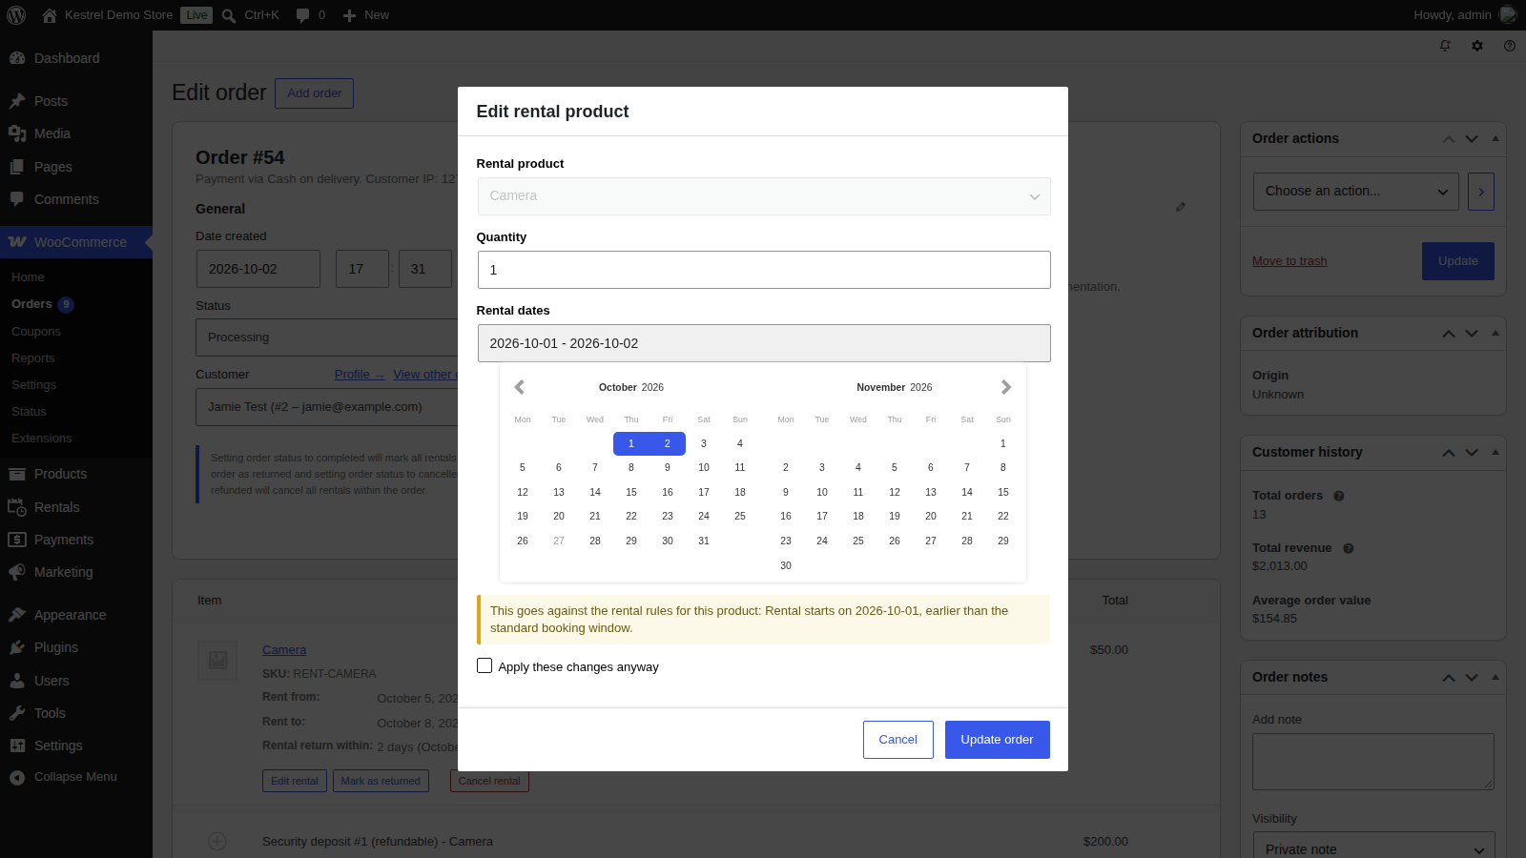Click the Update order button

[x=997, y=740]
